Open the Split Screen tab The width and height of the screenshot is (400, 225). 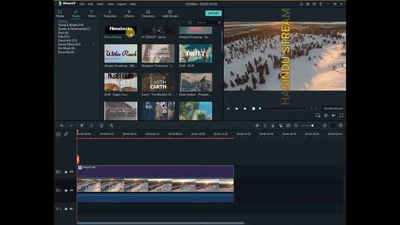(x=170, y=14)
